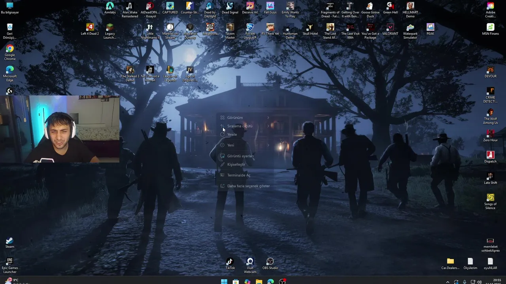Viewport: 506px width, 284px height.
Task: Choose Kişiselleştir in context menu
Action: 245,164
